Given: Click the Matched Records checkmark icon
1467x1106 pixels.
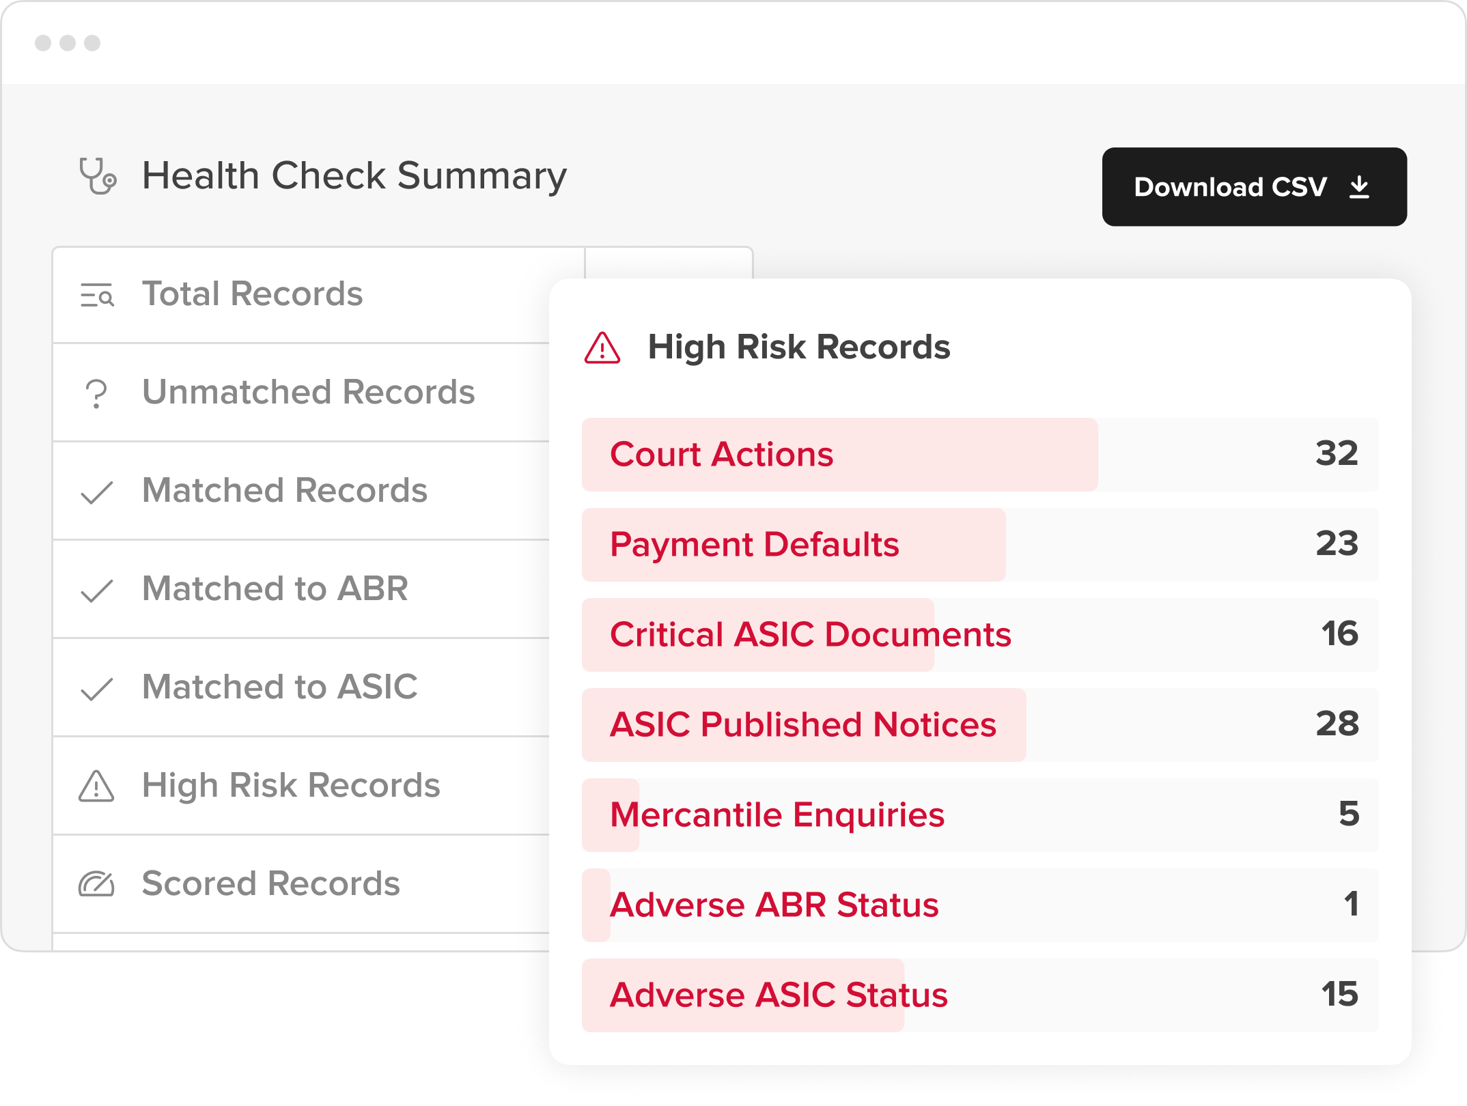Looking at the screenshot, I should pos(96,492).
